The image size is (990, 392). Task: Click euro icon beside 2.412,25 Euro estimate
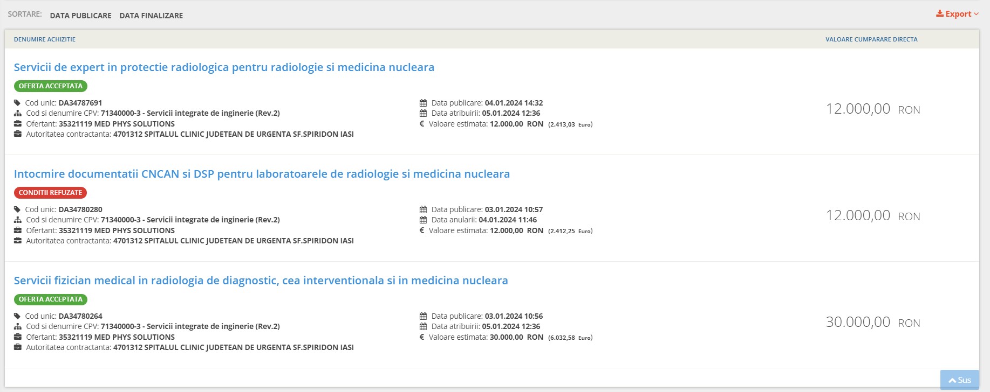(x=422, y=230)
